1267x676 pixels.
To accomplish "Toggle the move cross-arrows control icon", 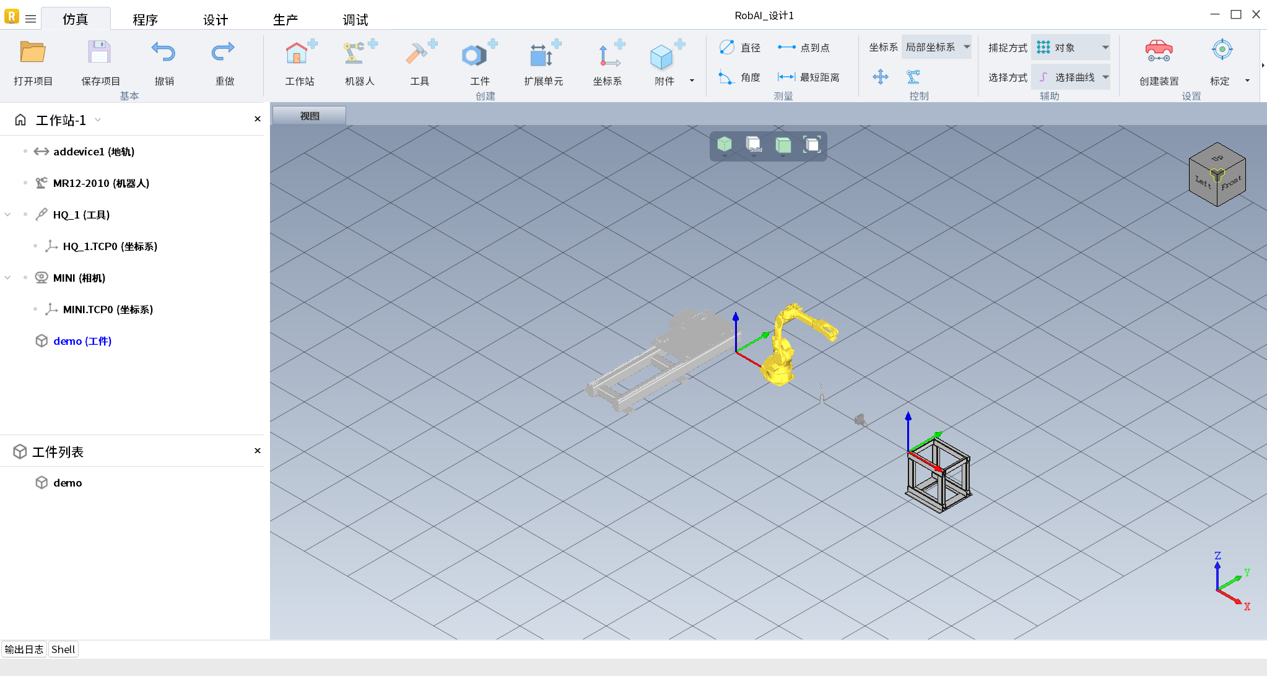I will (880, 77).
